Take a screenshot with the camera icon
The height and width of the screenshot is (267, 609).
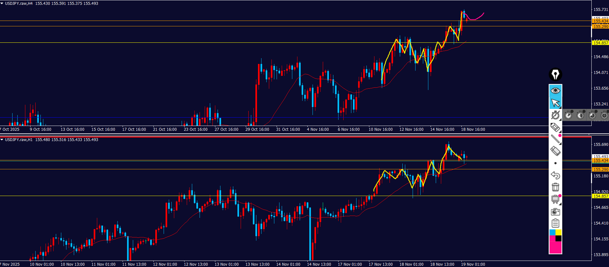pyautogui.click(x=555, y=212)
